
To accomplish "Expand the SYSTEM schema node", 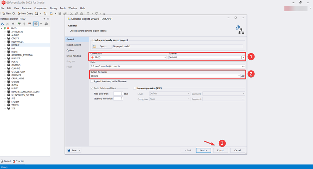I will (x=5, y=102).
